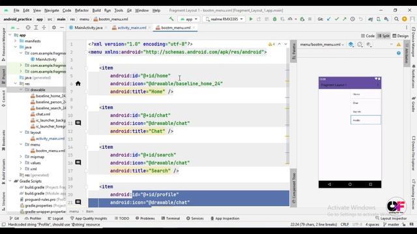
Task: Click the Git commit checkmark icon
Action: click(337, 19)
